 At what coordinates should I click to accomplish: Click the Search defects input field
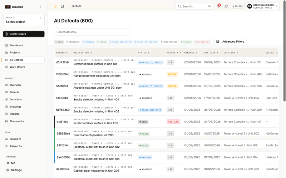pyautogui.click(x=92, y=32)
